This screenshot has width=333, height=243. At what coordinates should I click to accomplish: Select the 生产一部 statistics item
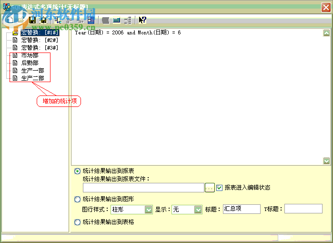(32, 71)
